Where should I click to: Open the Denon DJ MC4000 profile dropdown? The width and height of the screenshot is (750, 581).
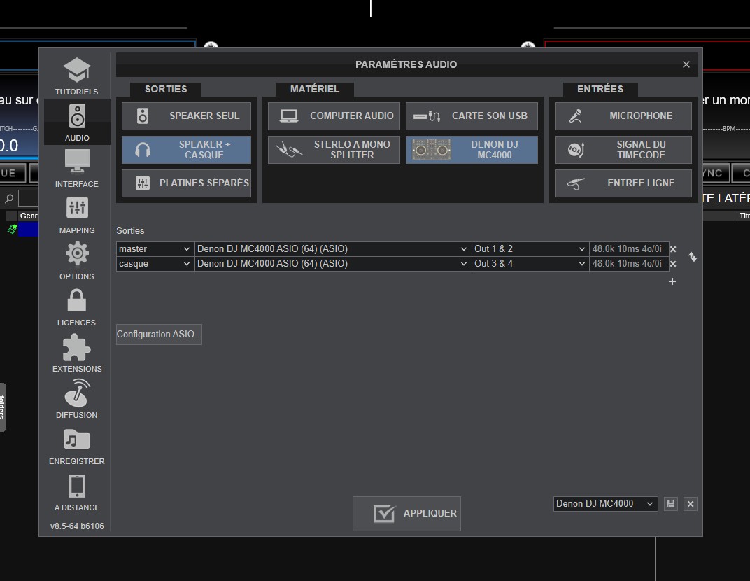click(605, 504)
